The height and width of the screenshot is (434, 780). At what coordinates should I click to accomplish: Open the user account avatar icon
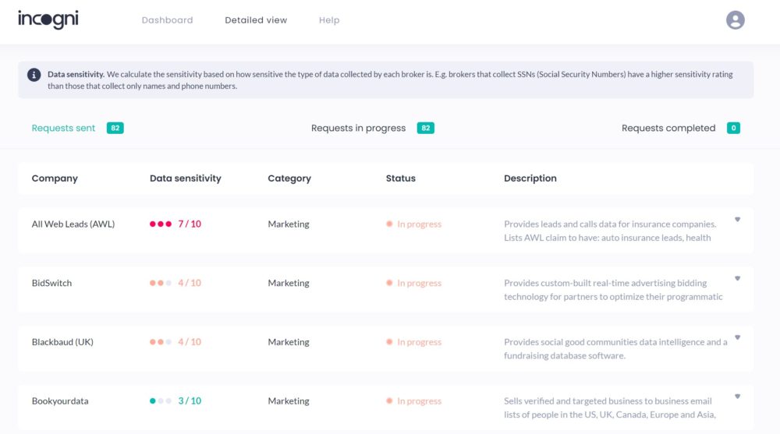click(x=735, y=20)
